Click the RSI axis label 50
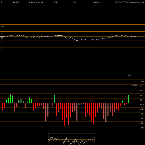The image size is (145, 145). point(2,38)
